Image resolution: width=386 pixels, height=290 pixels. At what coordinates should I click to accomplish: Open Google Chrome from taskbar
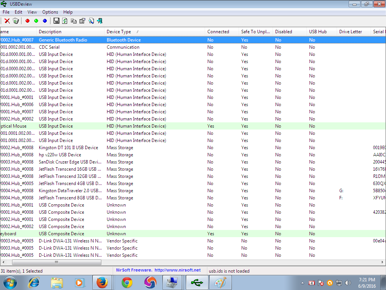click(x=127, y=282)
